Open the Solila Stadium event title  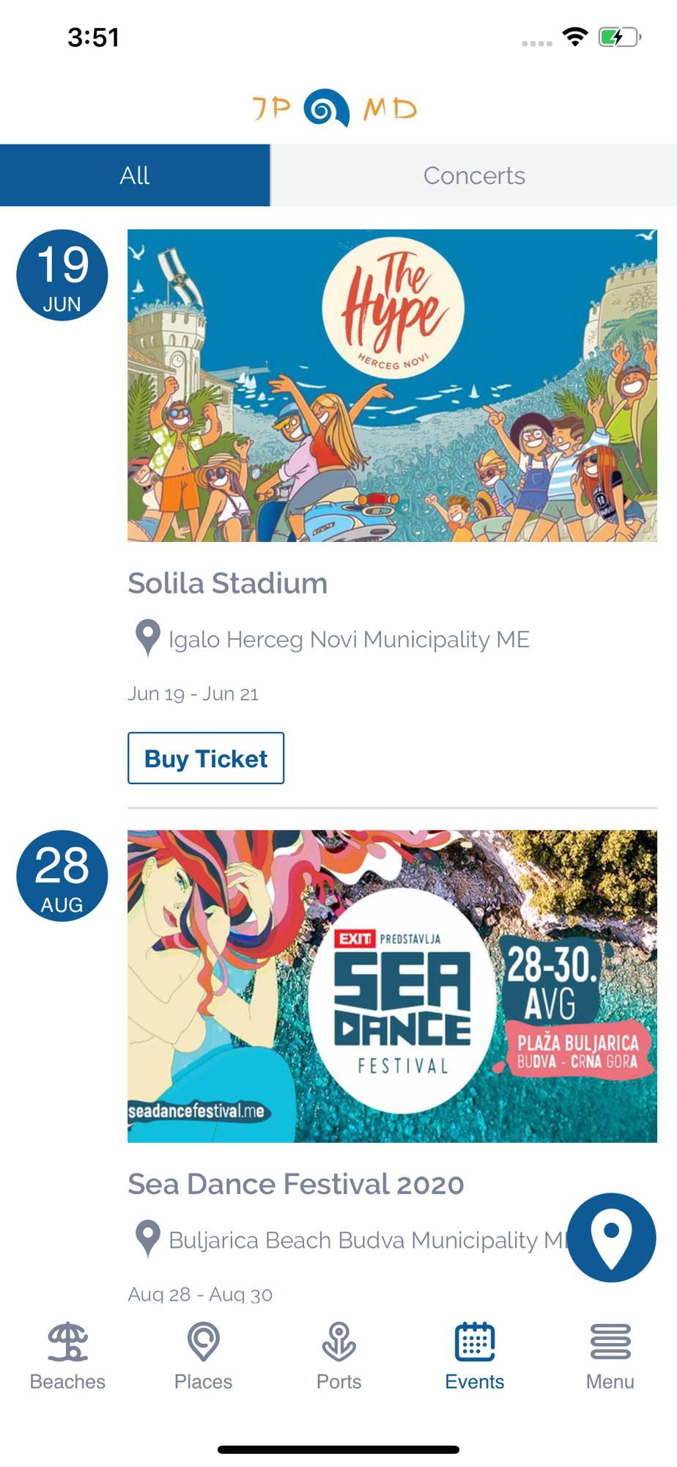(x=228, y=584)
